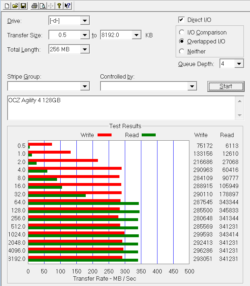250x286 pixels.
Task: Click read value 343414
Action: [229, 234]
